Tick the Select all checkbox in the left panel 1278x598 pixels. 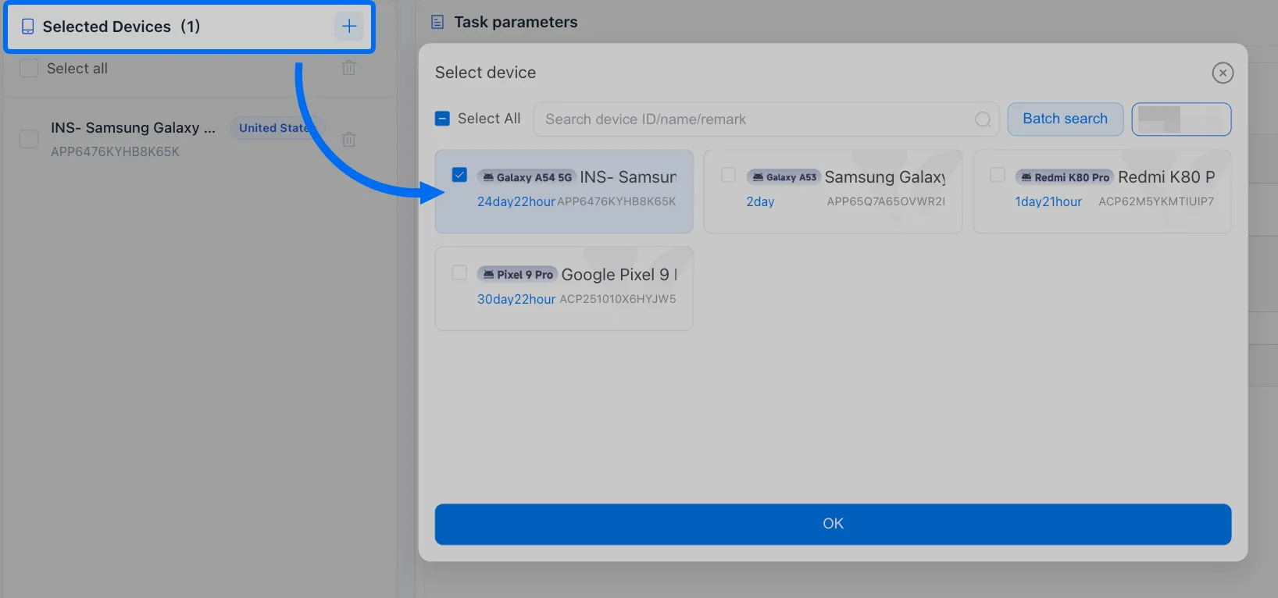(29, 68)
